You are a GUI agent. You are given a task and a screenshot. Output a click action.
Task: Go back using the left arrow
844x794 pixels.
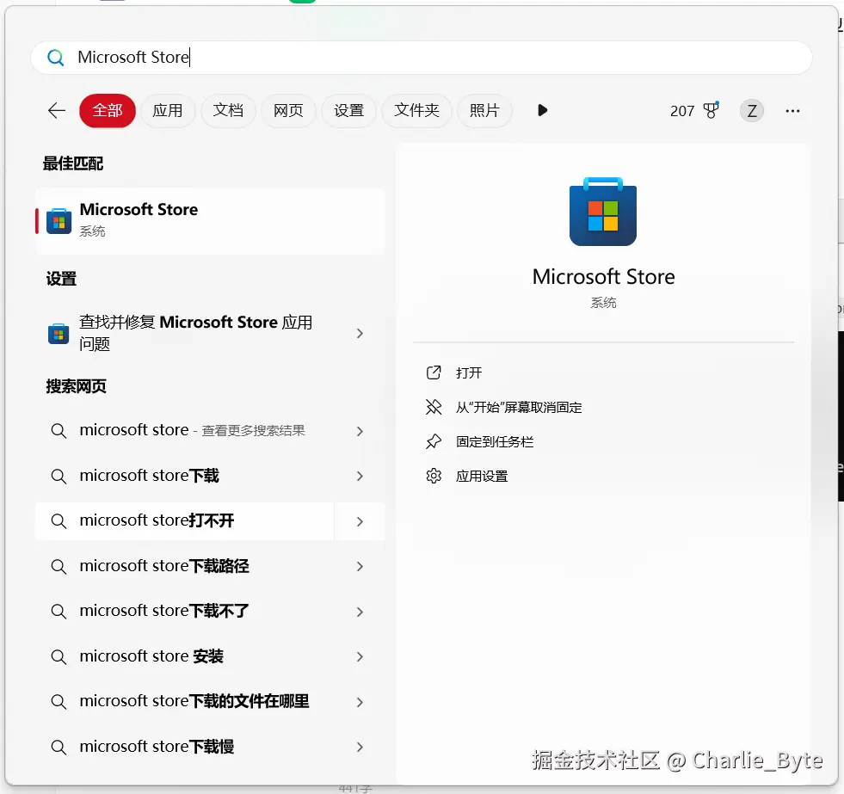[57, 111]
